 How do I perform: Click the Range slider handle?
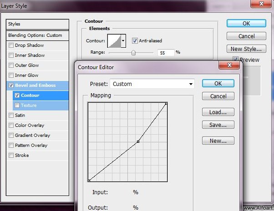[133, 53]
